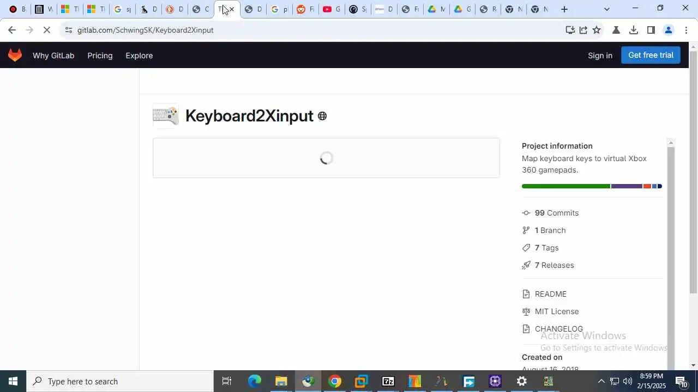The image size is (698, 392).
Task: Click the Keyboard2Xinput project avatar
Action: coord(166,115)
